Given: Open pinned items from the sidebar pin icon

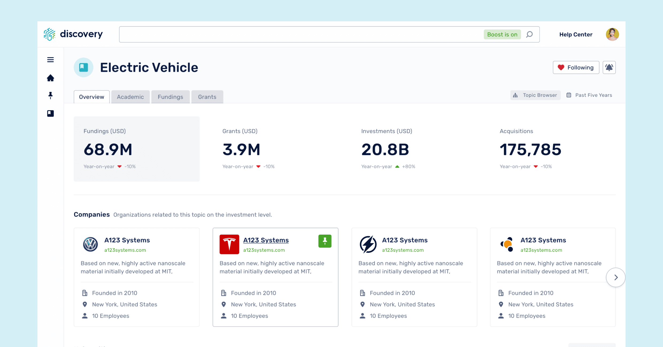Looking at the screenshot, I should 50,96.
